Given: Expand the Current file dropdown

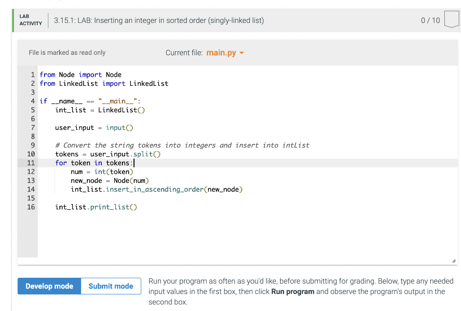Looking at the screenshot, I should (224, 53).
